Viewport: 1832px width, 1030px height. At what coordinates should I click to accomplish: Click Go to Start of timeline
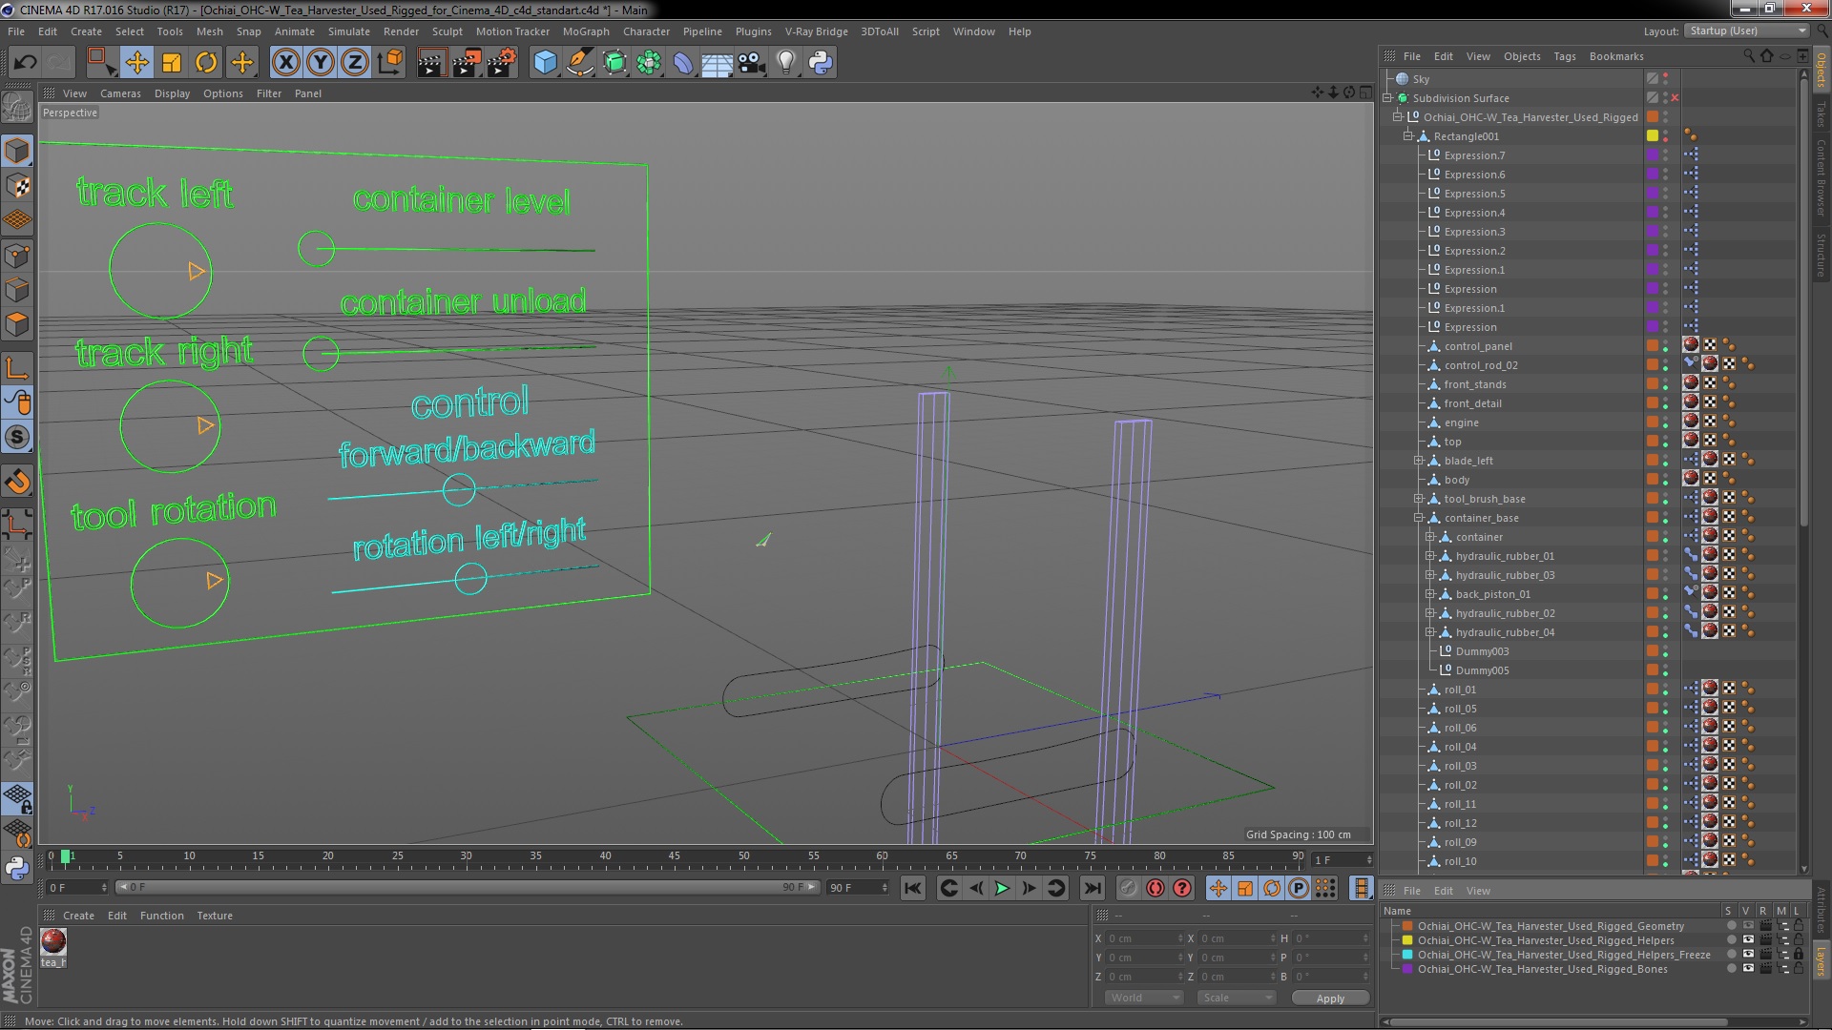pyautogui.click(x=913, y=888)
